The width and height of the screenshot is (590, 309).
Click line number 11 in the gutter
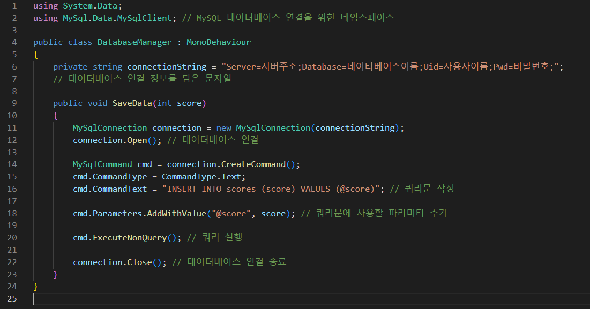[12, 128]
